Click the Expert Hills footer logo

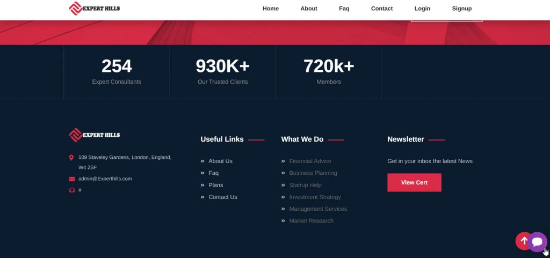coord(95,135)
